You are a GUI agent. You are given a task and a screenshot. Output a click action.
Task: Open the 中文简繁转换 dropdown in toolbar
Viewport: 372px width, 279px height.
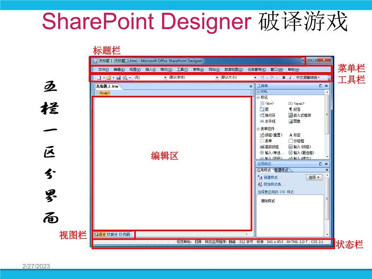308,78
